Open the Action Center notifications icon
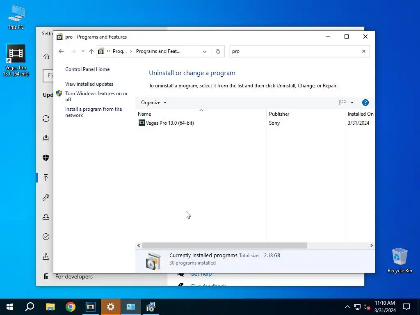The height and width of the screenshot is (315, 420). pyautogui.click(x=406, y=307)
